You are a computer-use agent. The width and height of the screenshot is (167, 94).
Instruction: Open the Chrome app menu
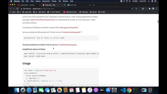(x=17, y=1)
